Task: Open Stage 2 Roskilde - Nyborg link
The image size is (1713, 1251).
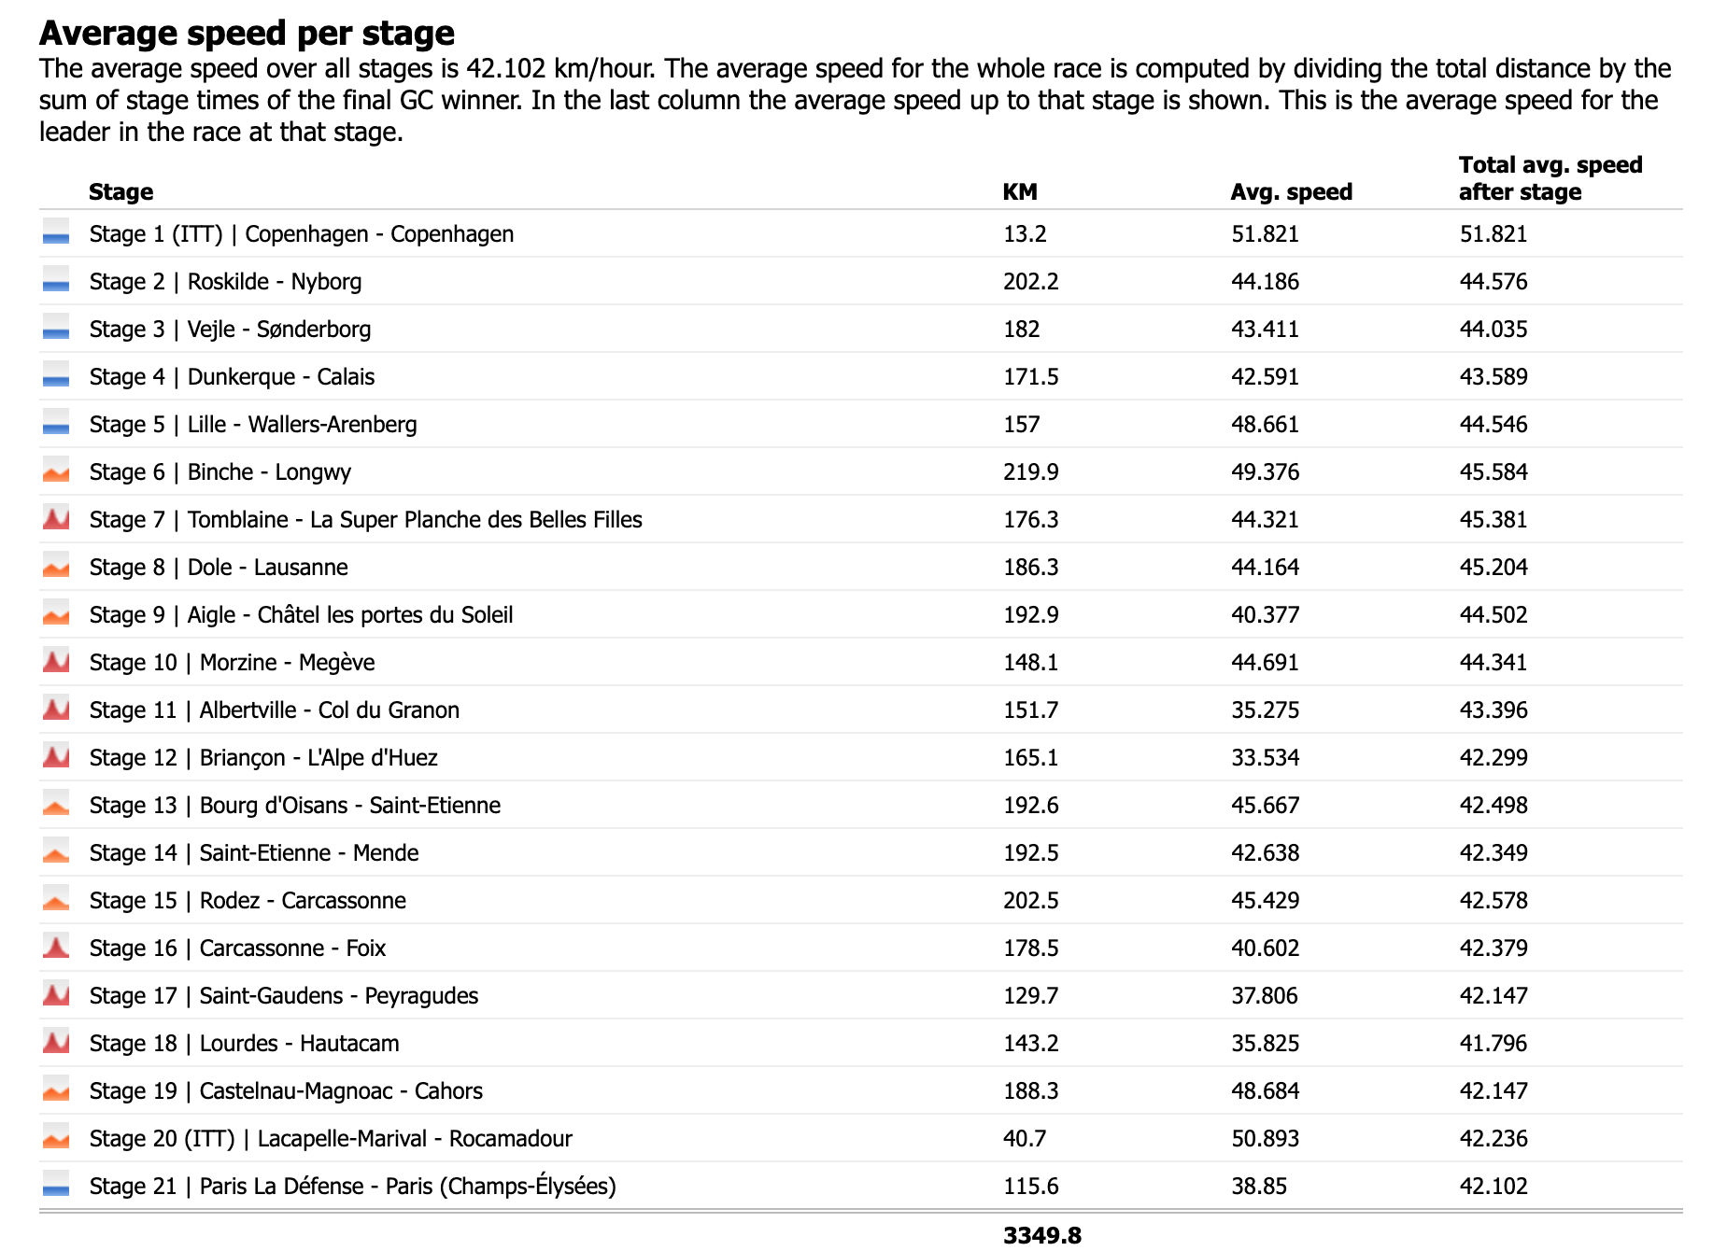Action: tap(225, 282)
